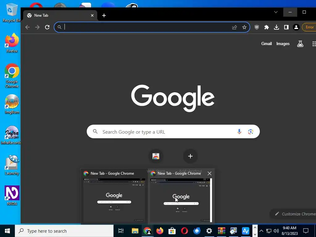Open the Images link
The image size is (316, 237).
[283, 44]
